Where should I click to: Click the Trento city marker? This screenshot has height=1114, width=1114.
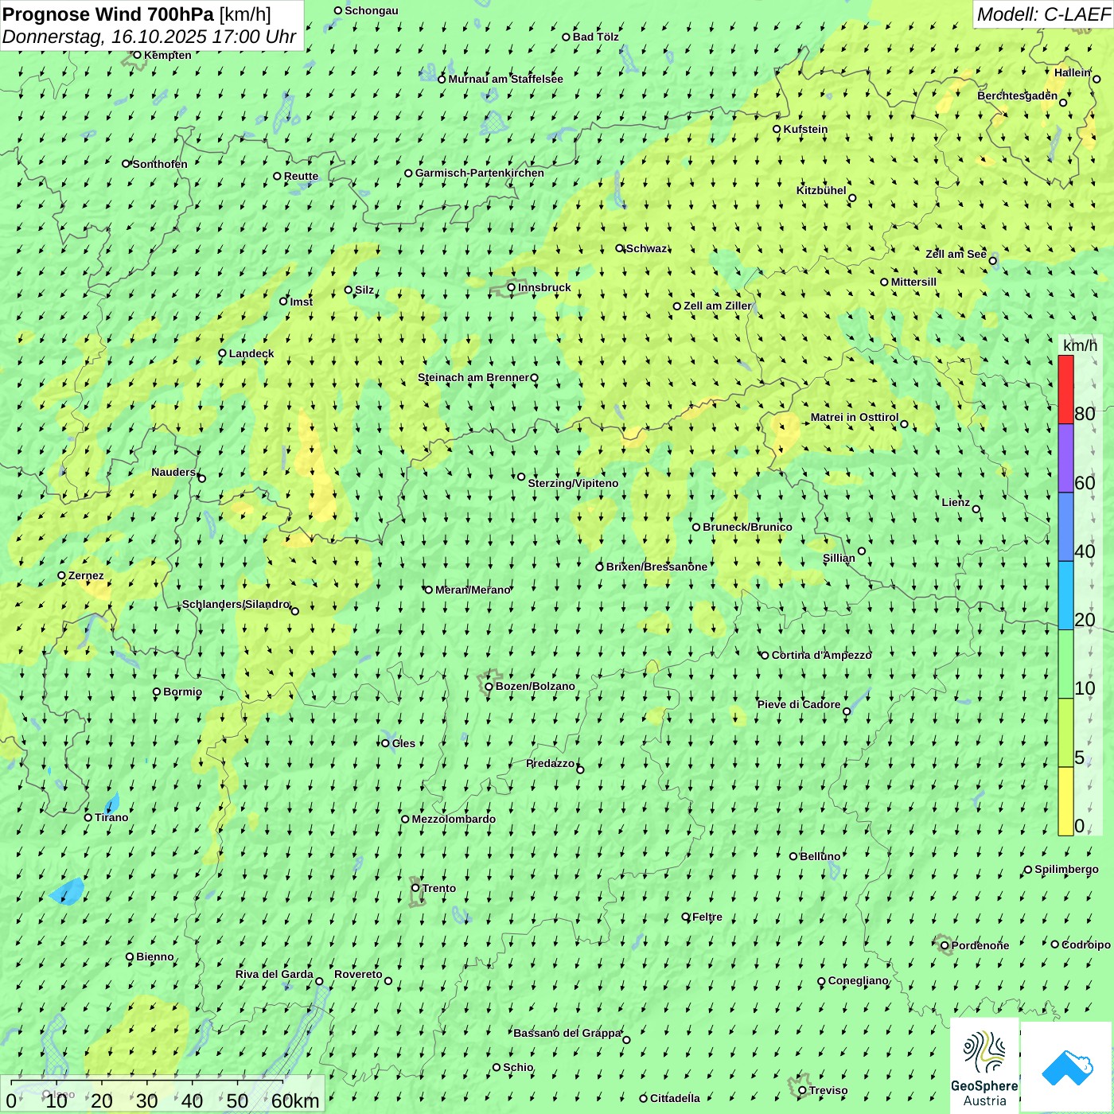click(x=415, y=888)
